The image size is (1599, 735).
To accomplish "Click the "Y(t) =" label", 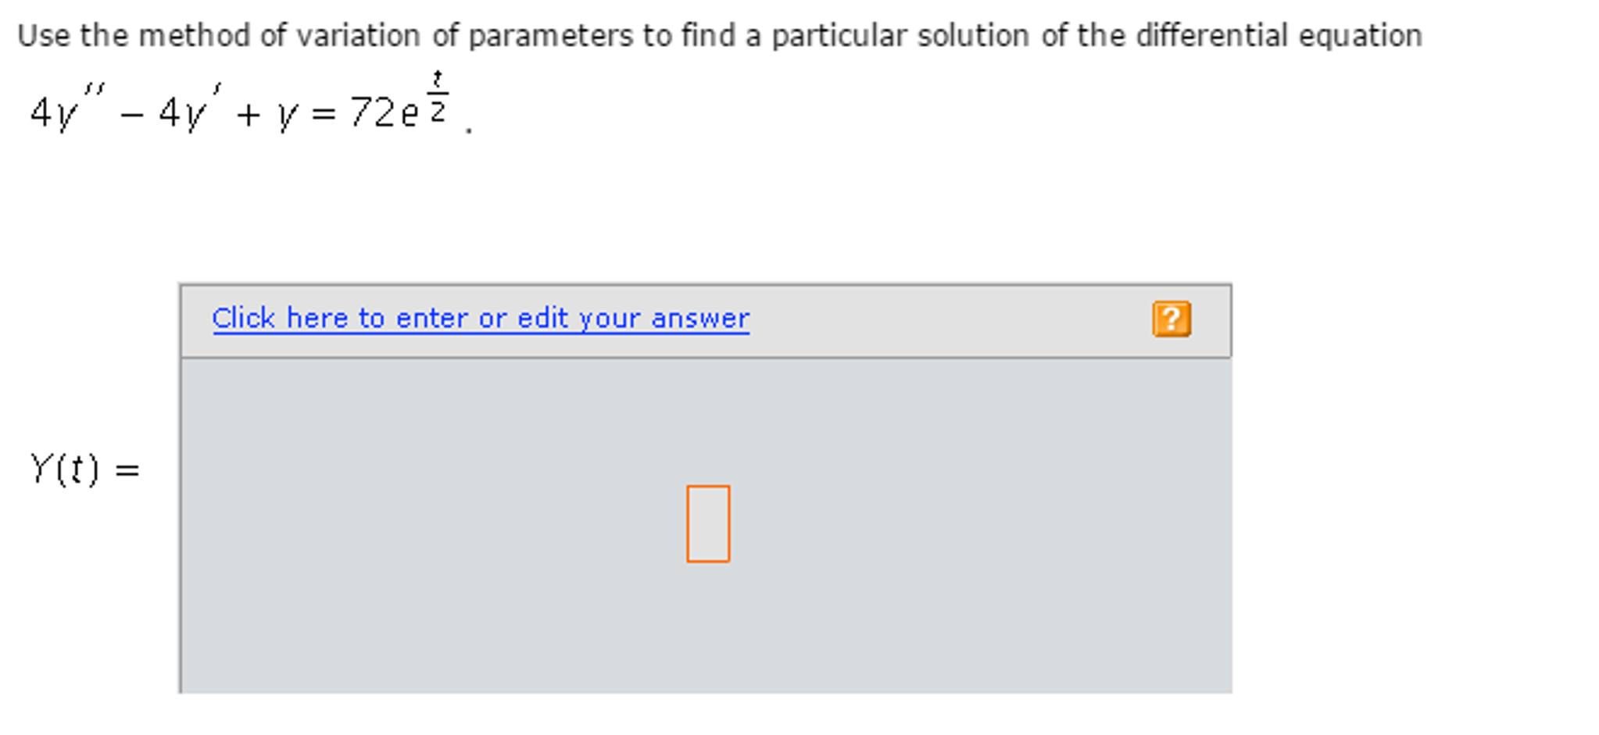I will (65, 469).
